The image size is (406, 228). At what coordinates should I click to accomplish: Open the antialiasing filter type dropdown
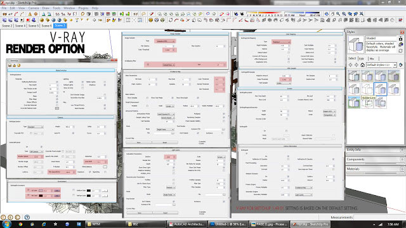pos(169,65)
